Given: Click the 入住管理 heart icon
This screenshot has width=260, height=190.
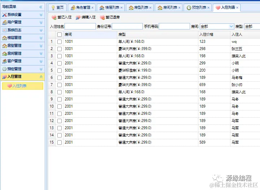Looking at the screenshot, I should (x=4, y=77).
